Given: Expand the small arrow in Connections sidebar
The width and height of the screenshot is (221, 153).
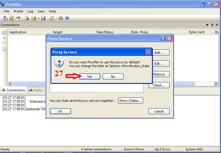Looking at the screenshot, I should 4,38.
